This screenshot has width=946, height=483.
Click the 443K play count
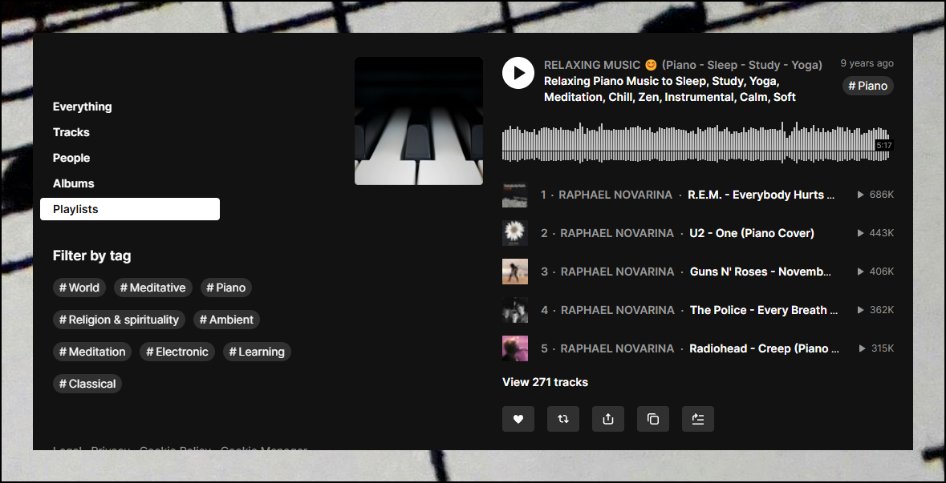pos(875,233)
